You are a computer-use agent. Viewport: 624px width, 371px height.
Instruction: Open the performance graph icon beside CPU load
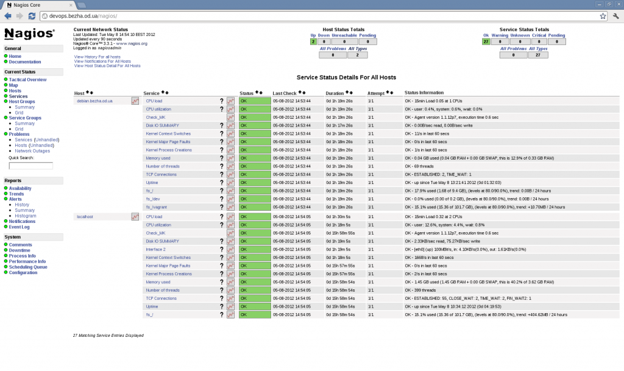[230, 101]
